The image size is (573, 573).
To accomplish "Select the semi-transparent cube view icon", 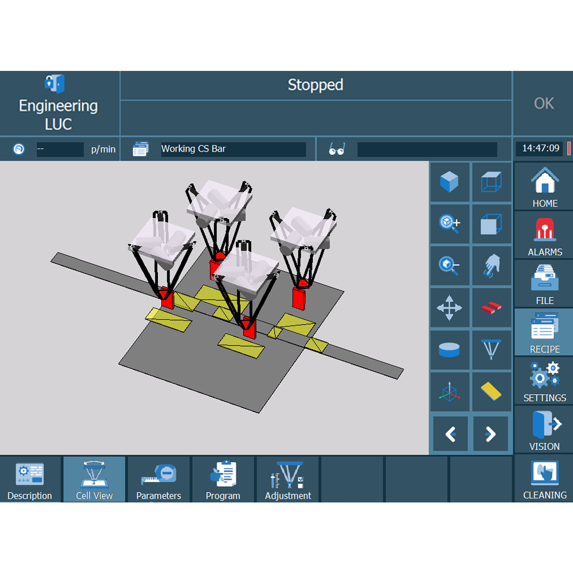I will (x=491, y=224).
